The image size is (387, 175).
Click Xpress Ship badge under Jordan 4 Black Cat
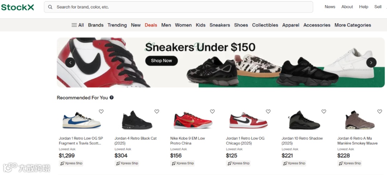[x=127, y=163]
